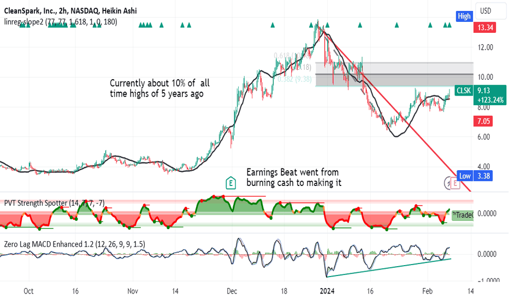Click the lightning bolt icon beside the pink E
Screen dimensions: 509x300
[x=448, y=183]
